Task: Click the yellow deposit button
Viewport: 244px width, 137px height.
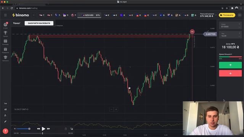Action: tap(227, 15)
